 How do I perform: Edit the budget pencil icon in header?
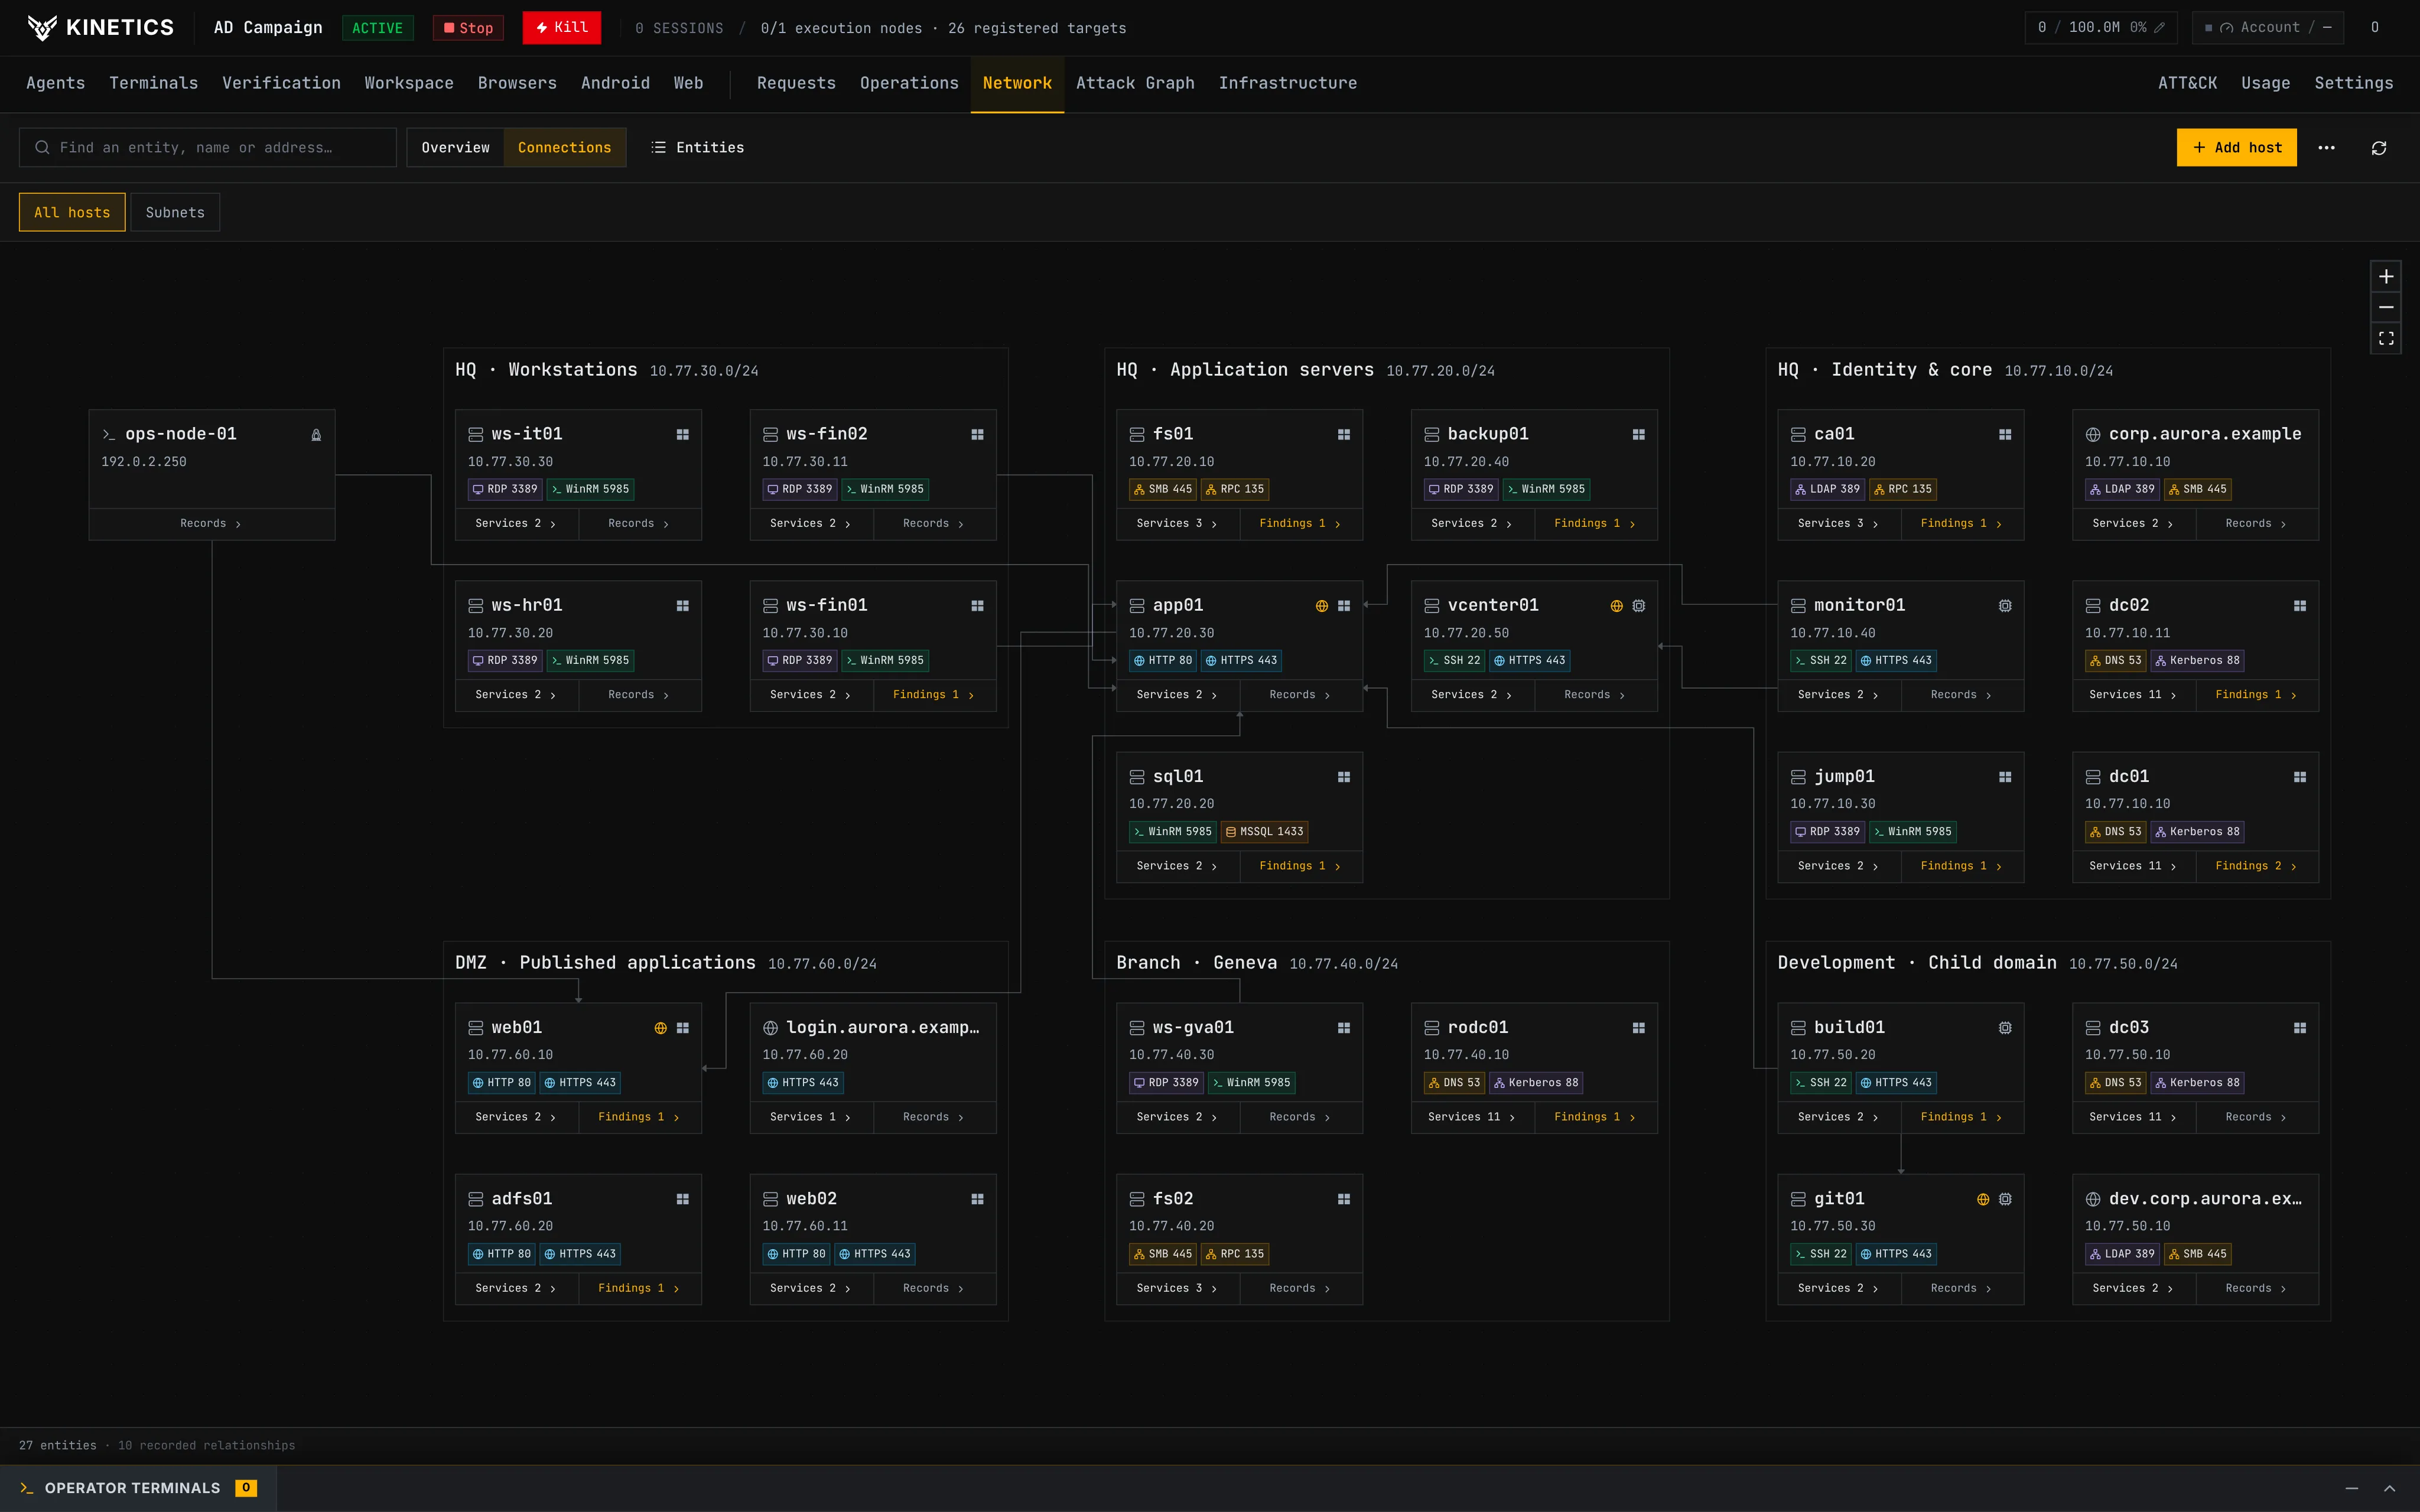(2159, 28)
